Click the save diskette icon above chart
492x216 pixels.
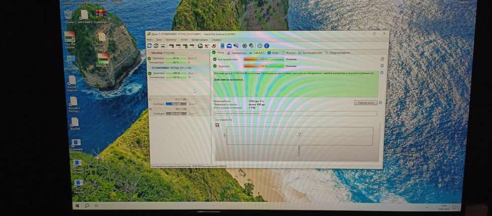tap(217, 125)
